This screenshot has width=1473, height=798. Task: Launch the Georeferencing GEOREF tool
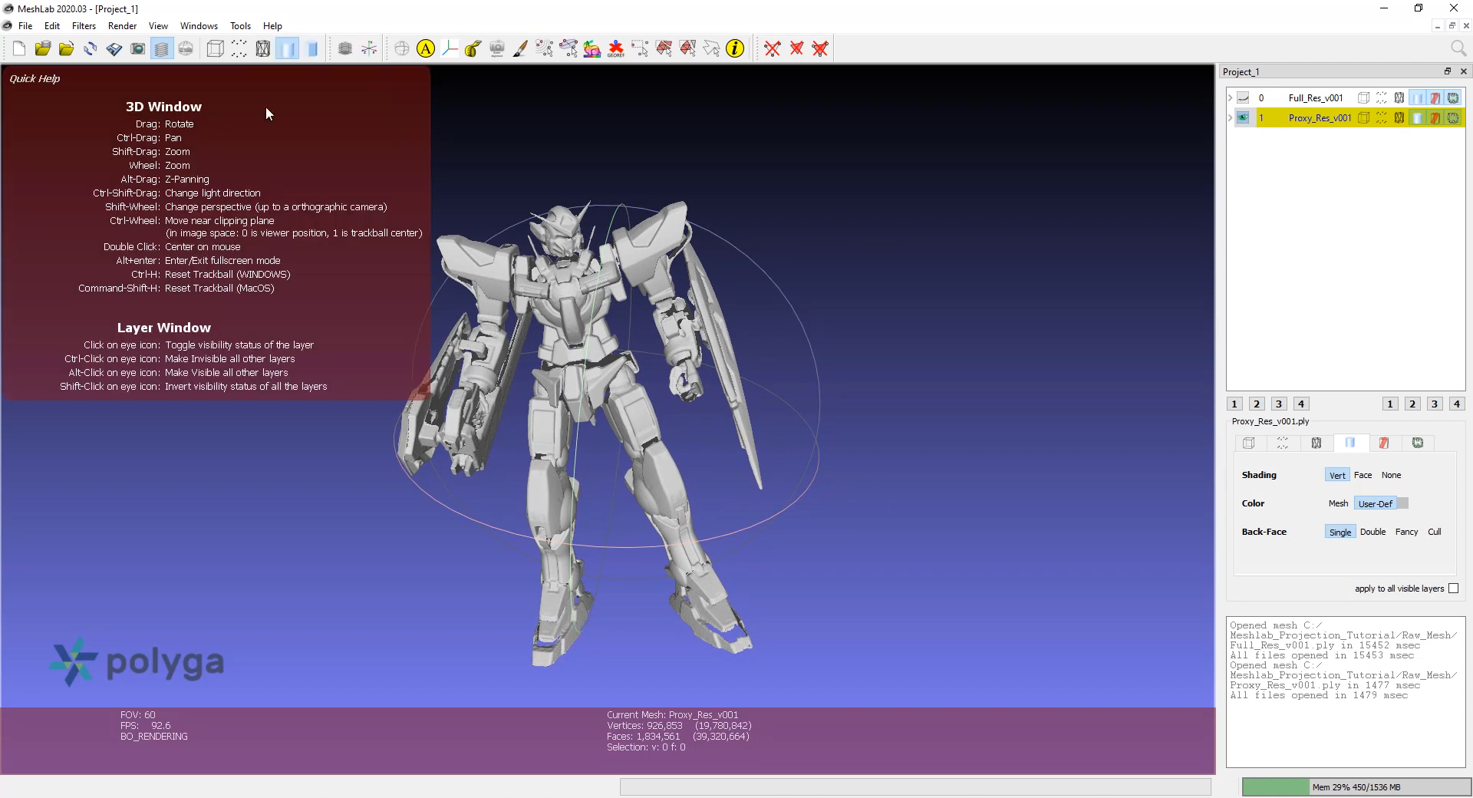point(616,49)
